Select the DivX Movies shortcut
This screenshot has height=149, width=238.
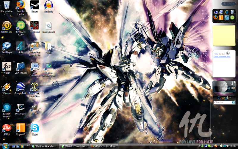click(21, 68)
